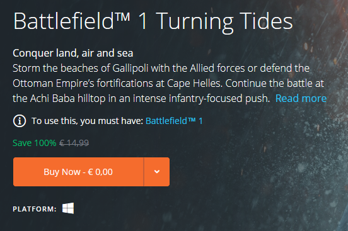
Task: Click the green Save 100% label
Action: point(35,143)
